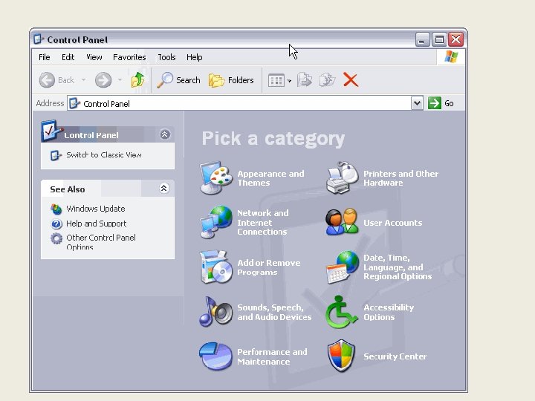Click the Switch to Classic View icon
The height and width of the screenshot is (401, 535).
56,155
